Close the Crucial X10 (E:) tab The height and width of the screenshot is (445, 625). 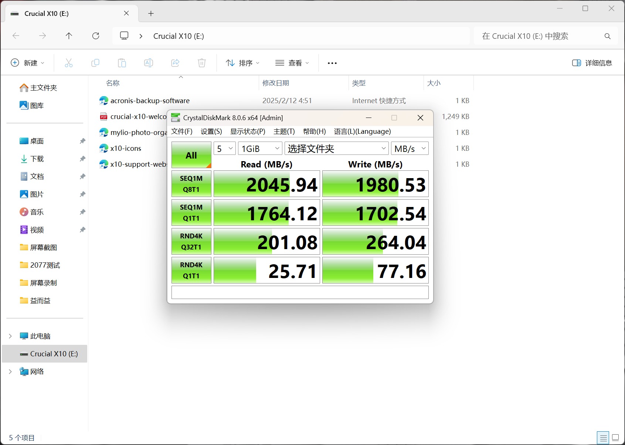click(126, 13)
